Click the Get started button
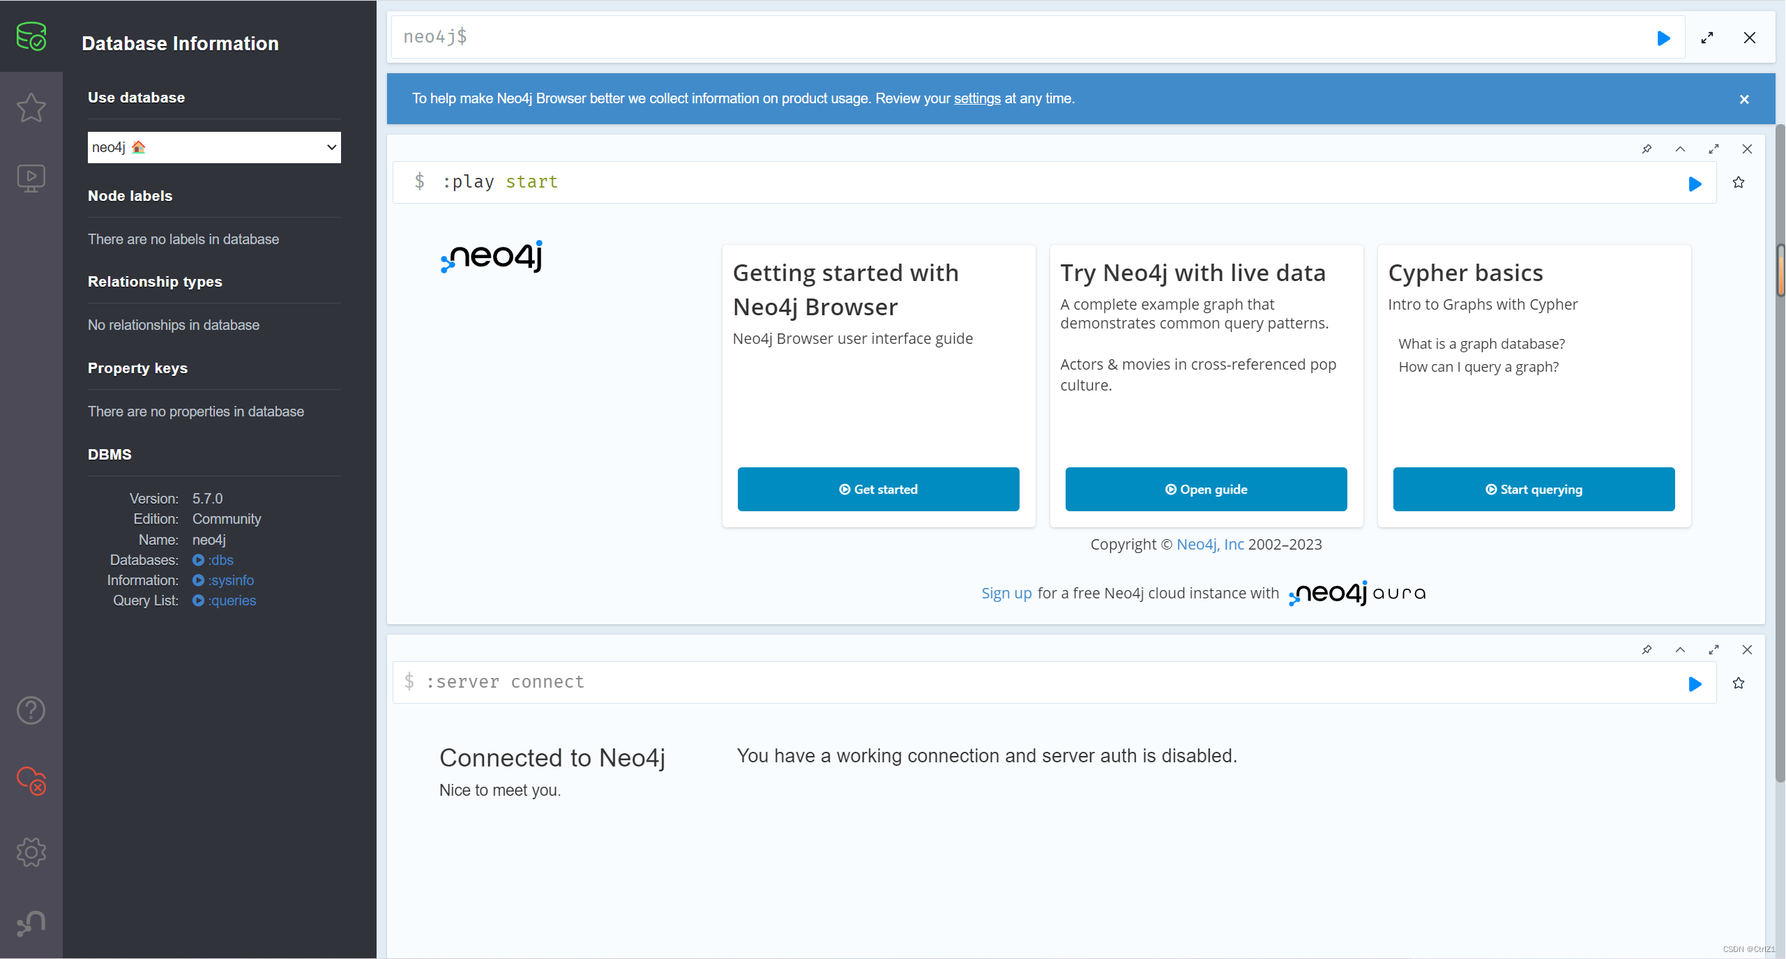 pyautogui.click(x=878, y=489)
